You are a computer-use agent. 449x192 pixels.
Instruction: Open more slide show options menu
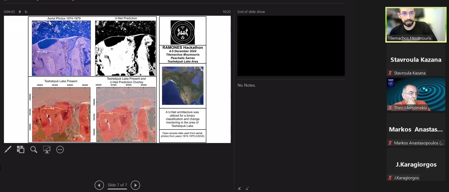(x=60, y=149)
